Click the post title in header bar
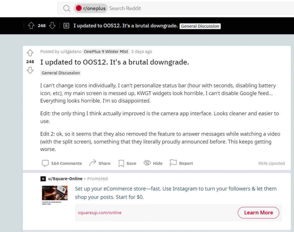294x232 pixels. (125, 26)
